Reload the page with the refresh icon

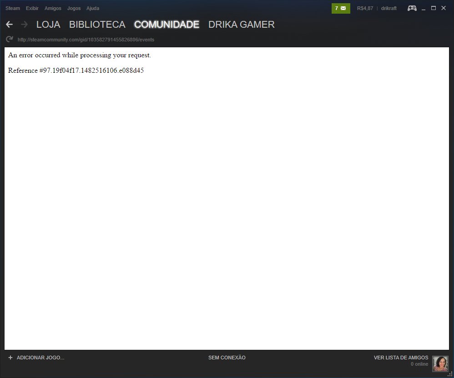[x=9, y=39]
